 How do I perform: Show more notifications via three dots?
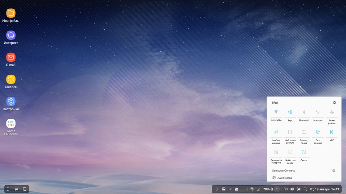[243, 189]
